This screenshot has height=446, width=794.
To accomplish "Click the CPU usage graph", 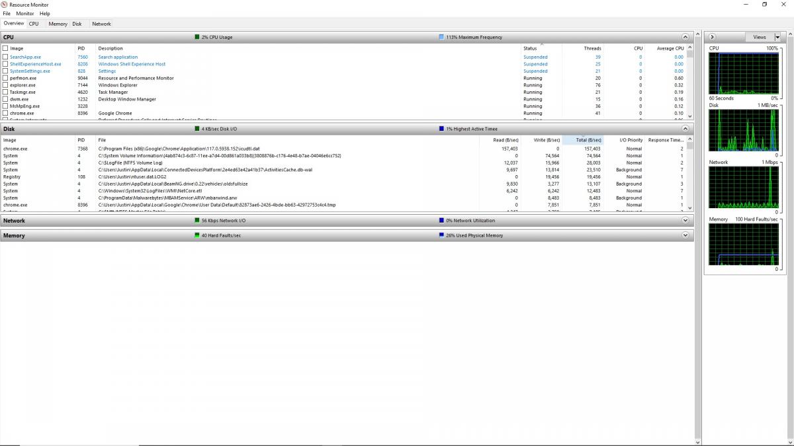I will point(744,73).
